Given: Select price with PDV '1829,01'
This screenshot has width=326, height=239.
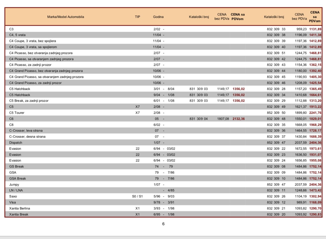Looking at the screenshot, I should click(x=316, y=119).
